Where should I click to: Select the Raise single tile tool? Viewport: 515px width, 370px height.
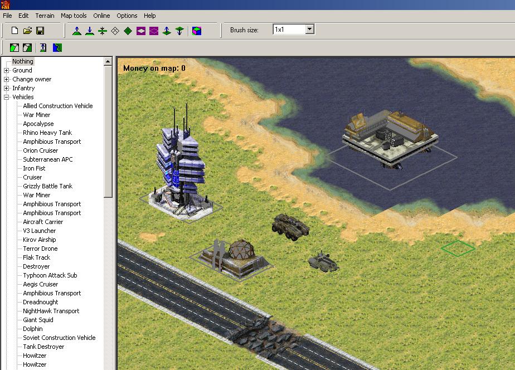[x=167, y=31]
